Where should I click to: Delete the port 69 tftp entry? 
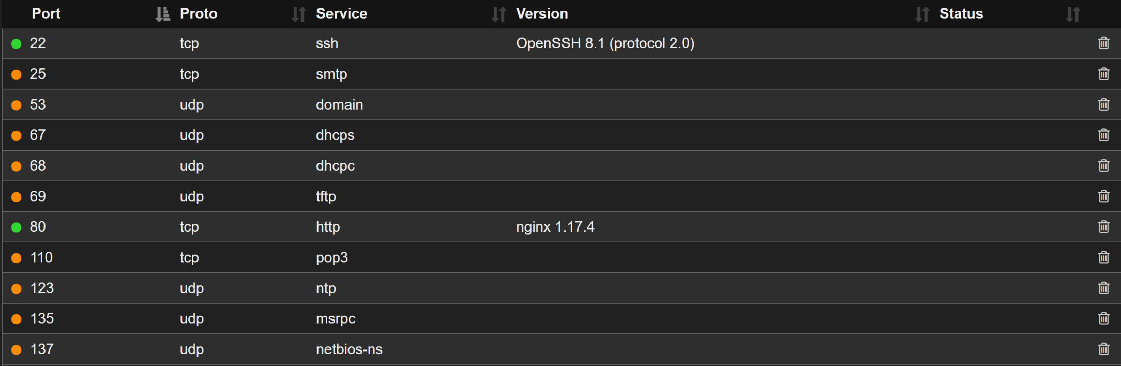[x=1103, y=196]
